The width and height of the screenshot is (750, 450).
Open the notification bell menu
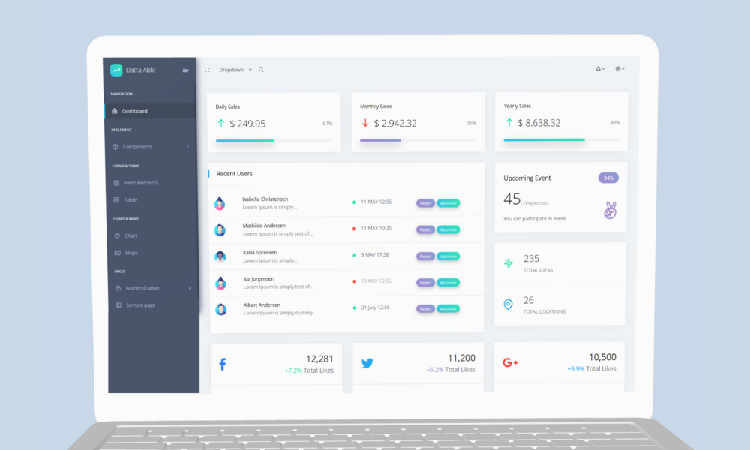pyautogui.click(x=599, y=69)
